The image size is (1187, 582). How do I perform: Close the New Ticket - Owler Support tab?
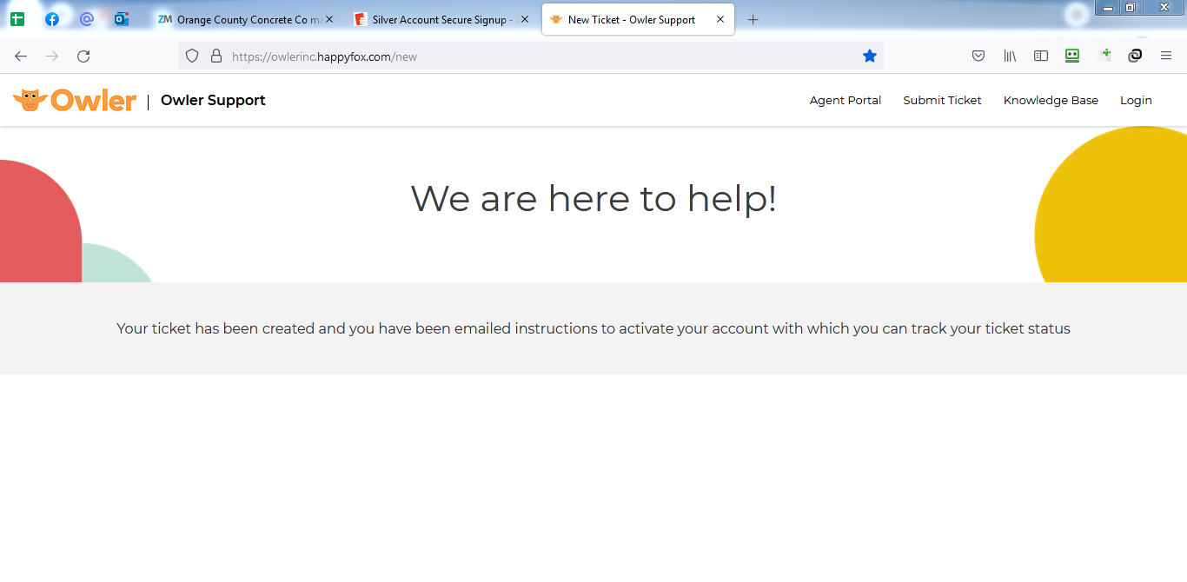point(720,19)
